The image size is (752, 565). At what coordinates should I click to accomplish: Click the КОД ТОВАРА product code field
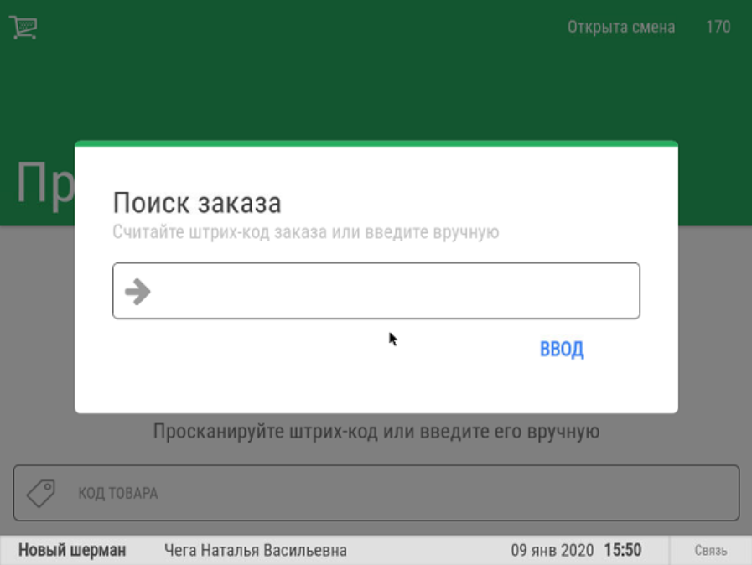(x=376, y=493)
